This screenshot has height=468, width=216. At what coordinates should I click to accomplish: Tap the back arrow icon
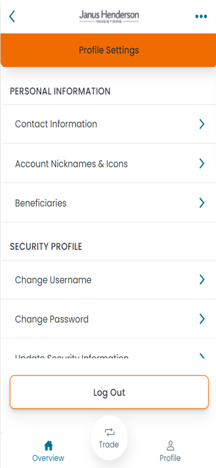[12, 17]
